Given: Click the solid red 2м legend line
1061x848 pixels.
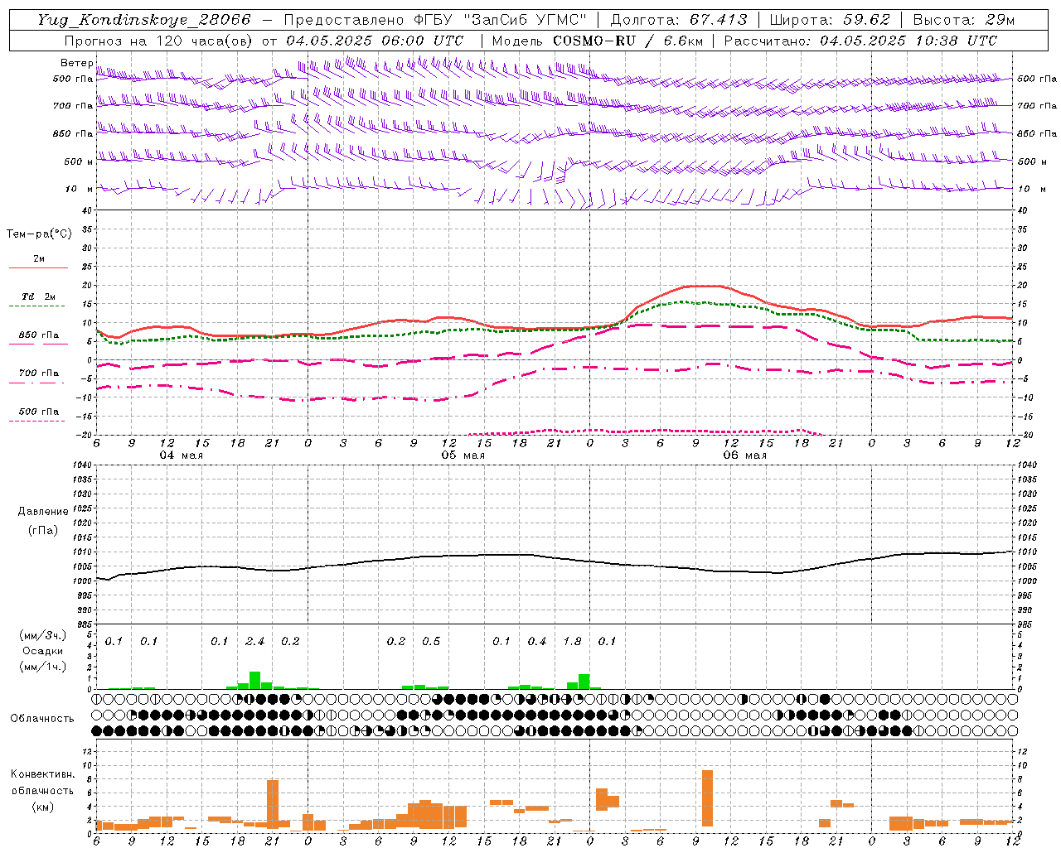Looking at the screenshot, I should click(x=38, y=267).
